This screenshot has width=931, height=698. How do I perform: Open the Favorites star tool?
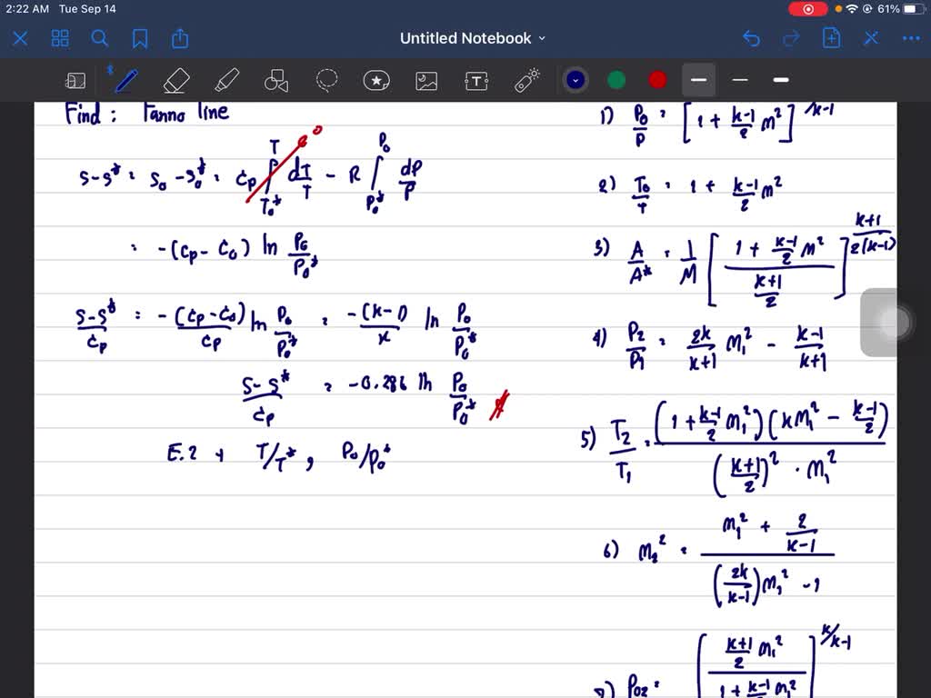click(x=376, y=80)
